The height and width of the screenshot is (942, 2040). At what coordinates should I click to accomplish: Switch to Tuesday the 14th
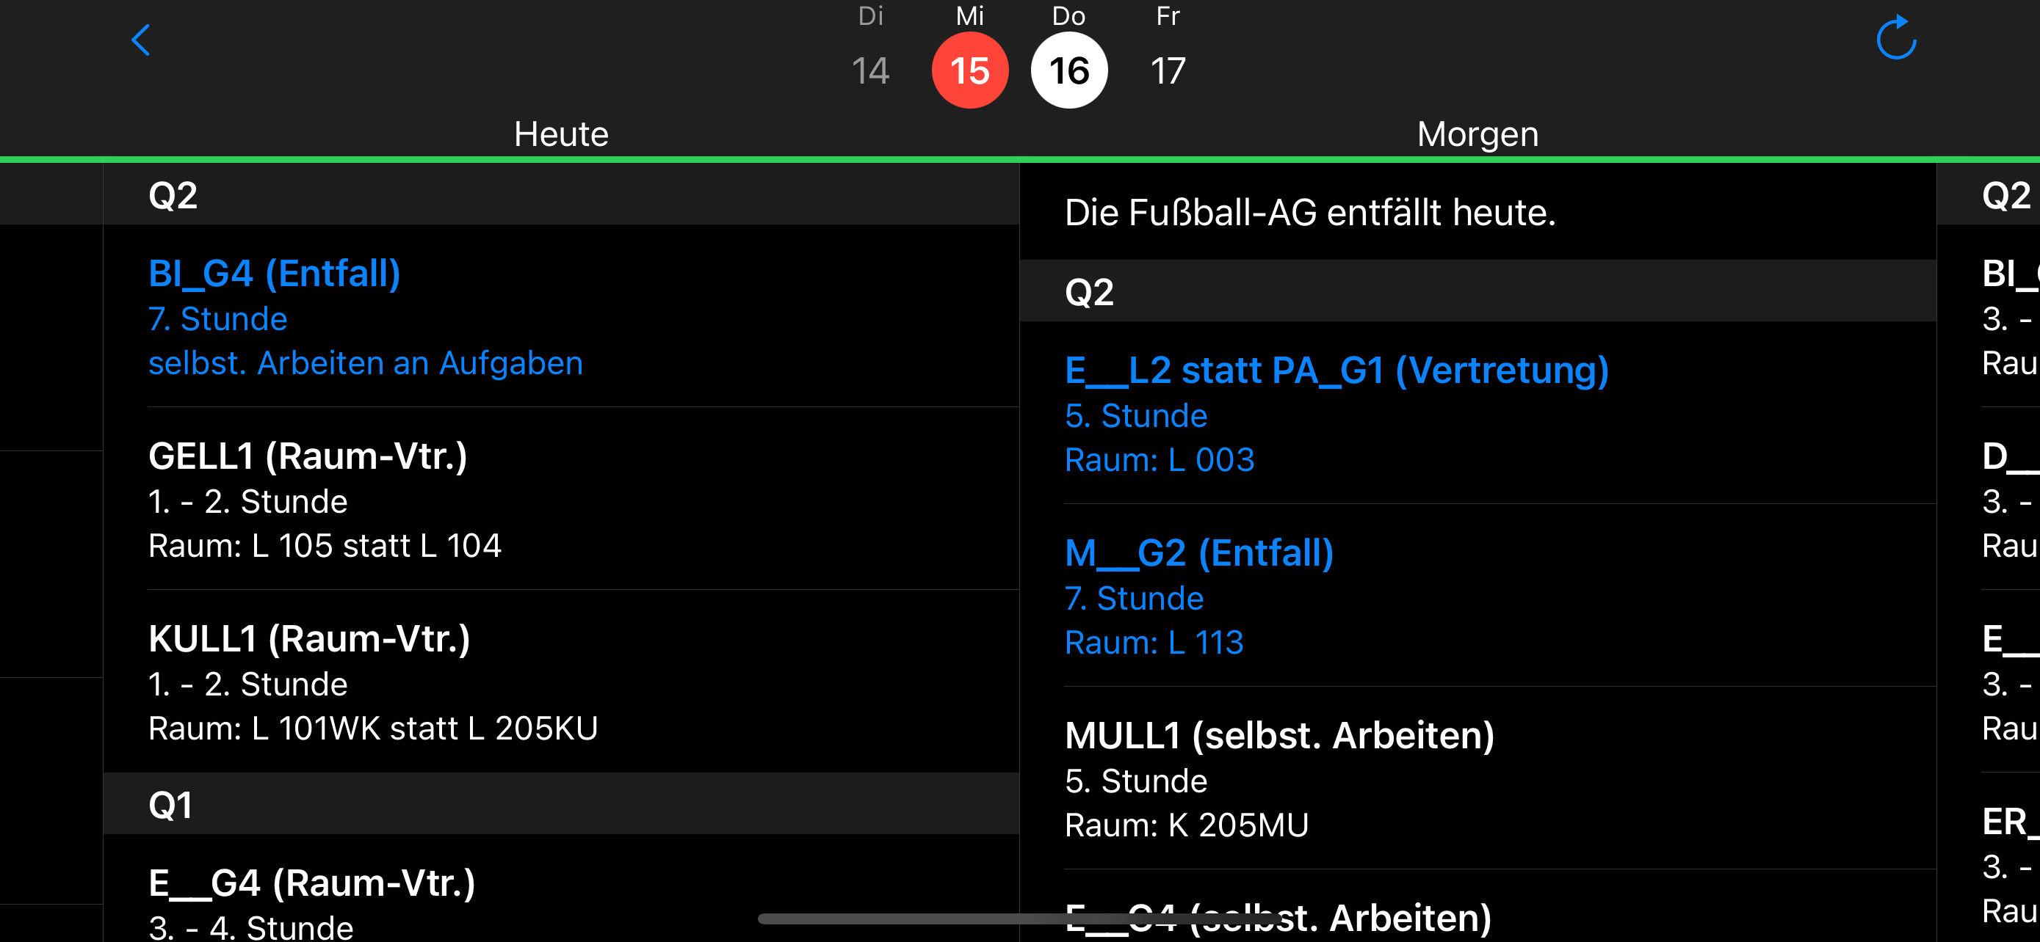click(870, 70)
